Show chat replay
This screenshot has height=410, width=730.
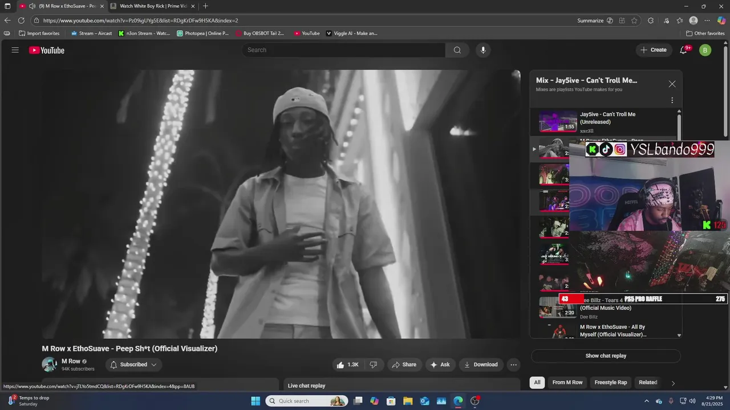click(x=606, y=356)
